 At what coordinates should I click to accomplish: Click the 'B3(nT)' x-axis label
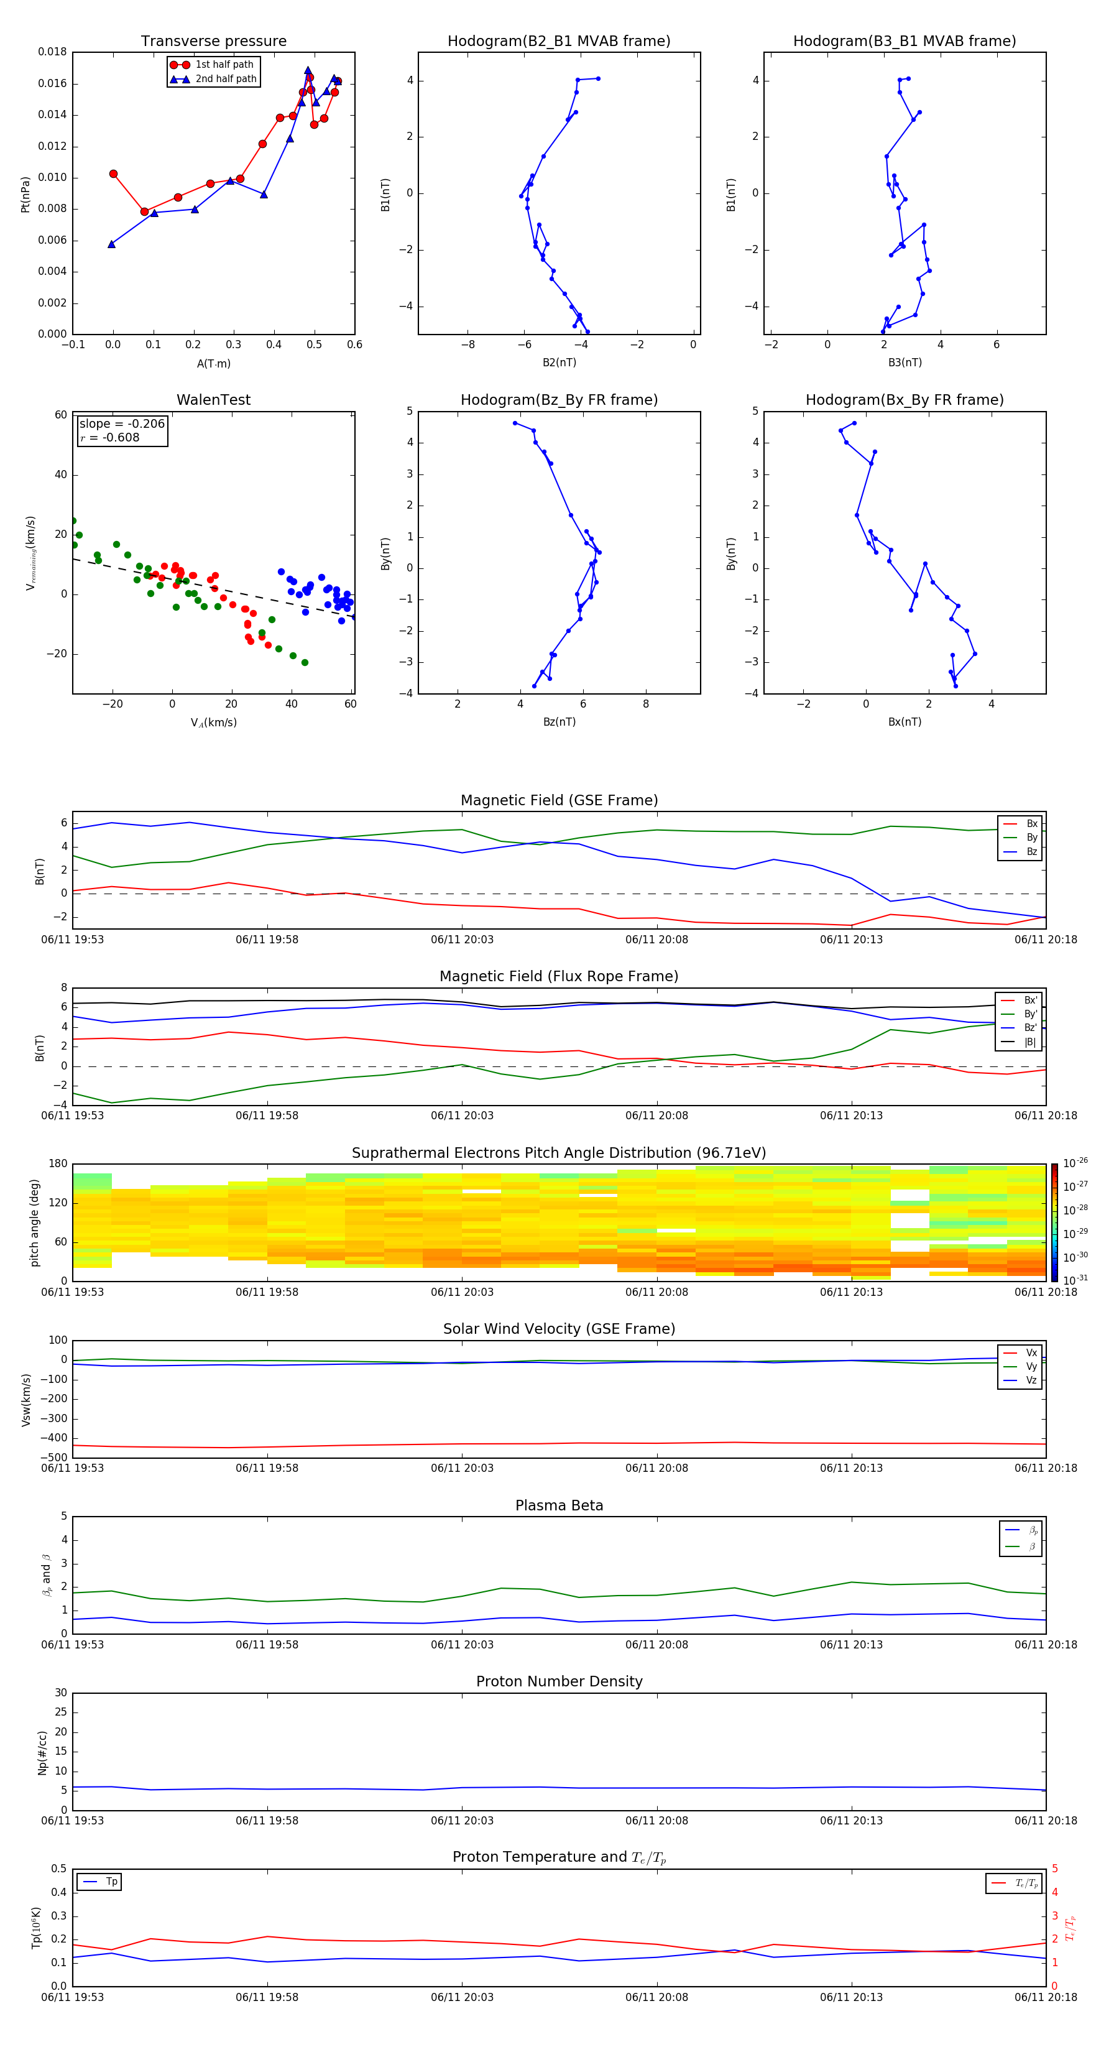point(905,363)
